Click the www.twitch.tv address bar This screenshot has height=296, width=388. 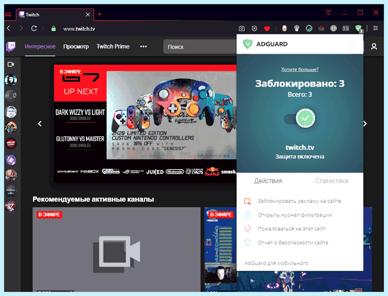pos(79,28)
